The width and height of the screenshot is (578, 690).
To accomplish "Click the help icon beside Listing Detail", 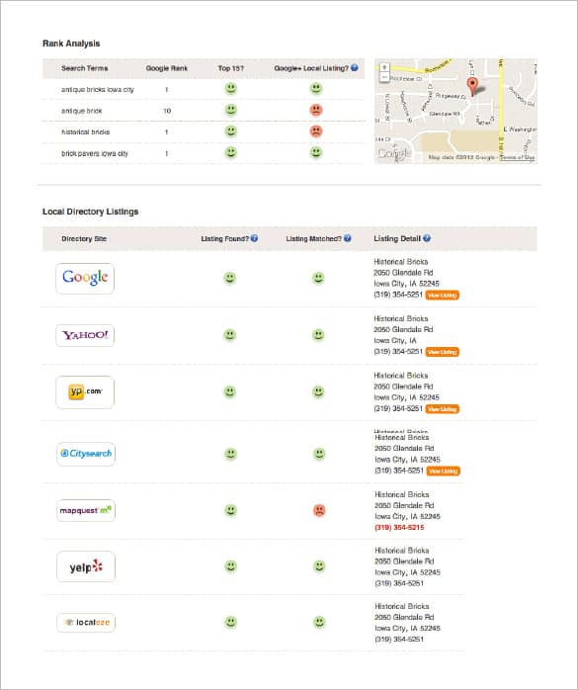I will click(x=426, y=238).
